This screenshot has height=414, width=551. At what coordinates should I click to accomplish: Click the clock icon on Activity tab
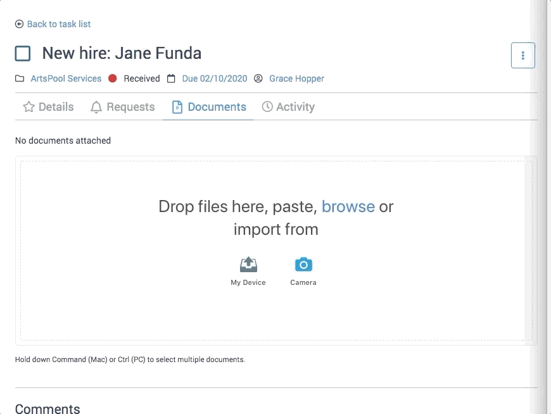267,107
